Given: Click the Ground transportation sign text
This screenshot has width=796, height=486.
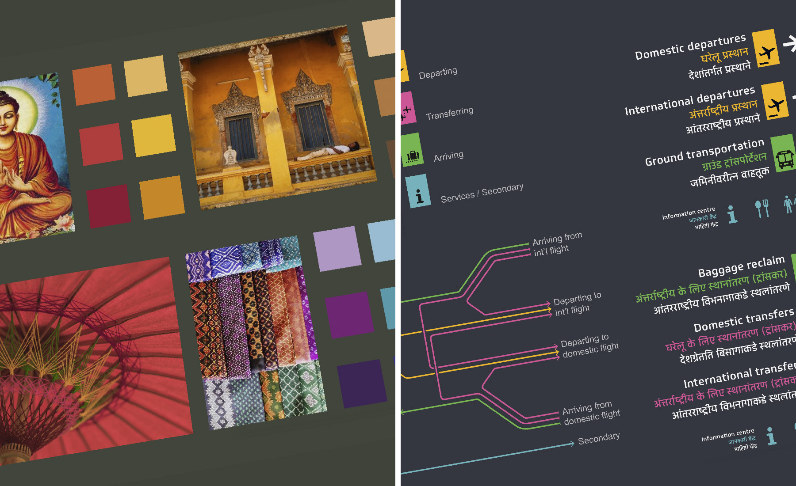Looking at the screenshot, I should click(704, 152).
